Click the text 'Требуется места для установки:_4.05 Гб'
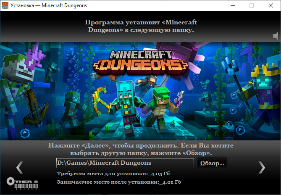The height and width of the screenshot is (195, 281). click(113, 174)
